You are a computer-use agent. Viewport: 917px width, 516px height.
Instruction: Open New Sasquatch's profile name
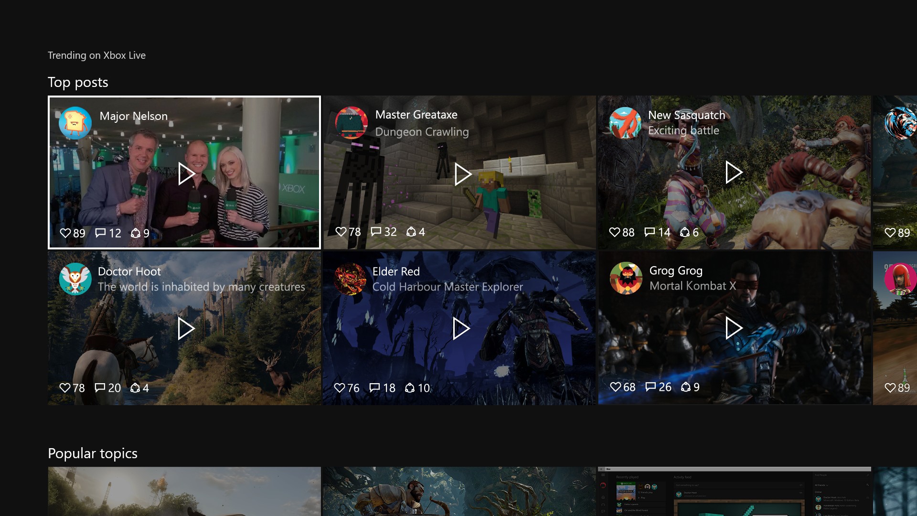686,115
